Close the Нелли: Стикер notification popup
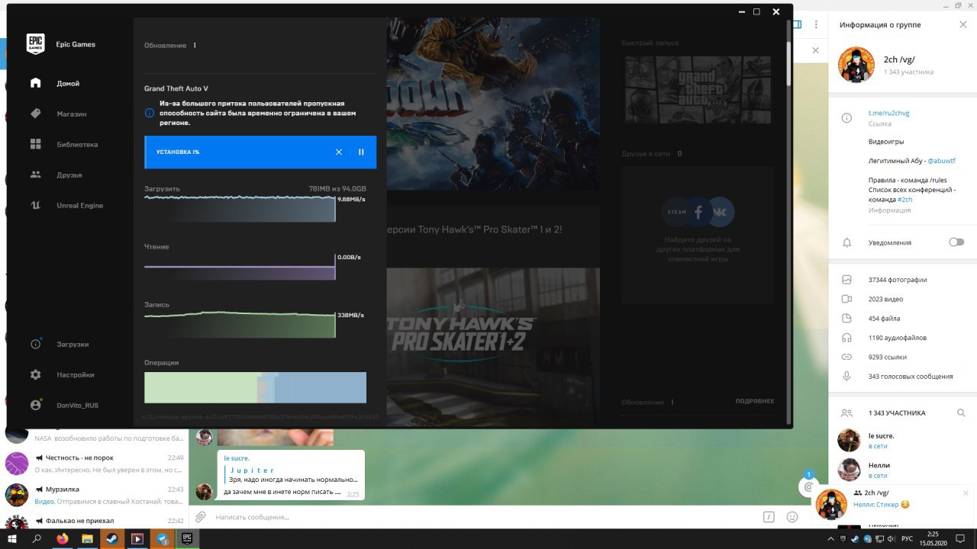The width and height of the screenshot is (977, 549). tap(966, 493)
